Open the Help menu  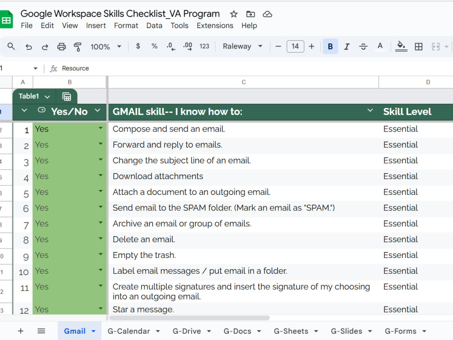click(249, 26)
